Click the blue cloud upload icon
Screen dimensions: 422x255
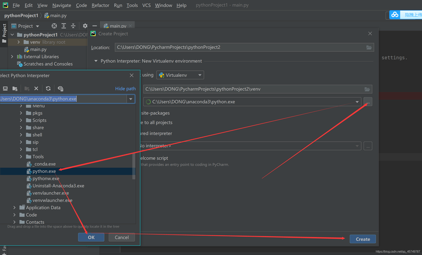[395, 14]
